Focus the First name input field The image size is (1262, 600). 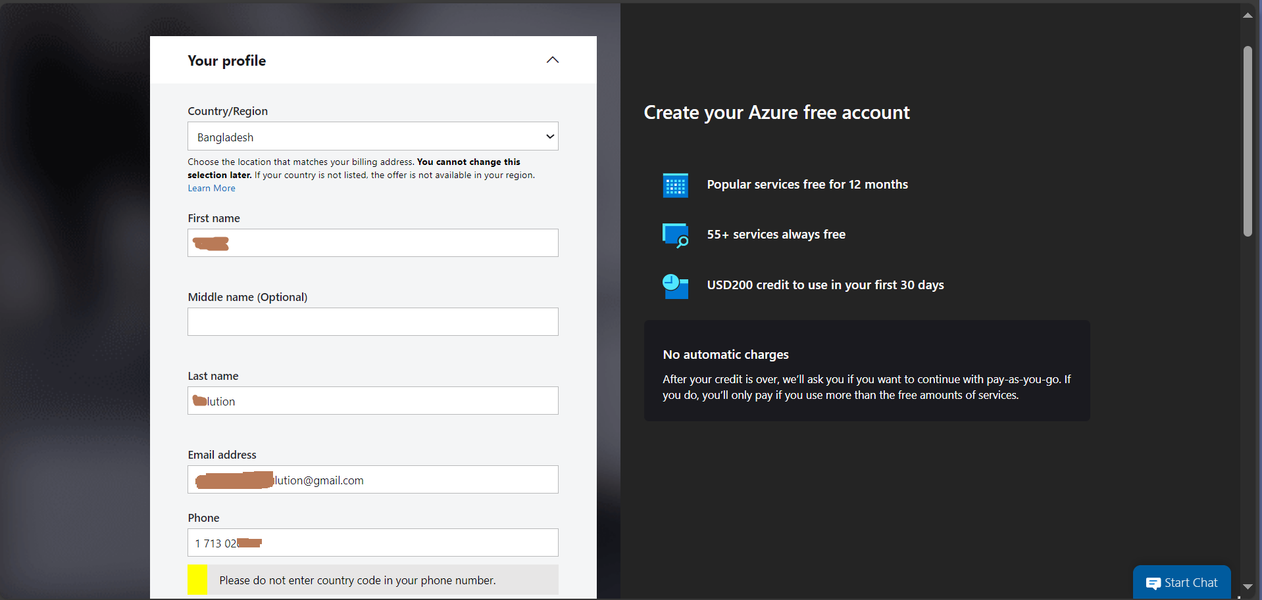[x=372, y=242]
